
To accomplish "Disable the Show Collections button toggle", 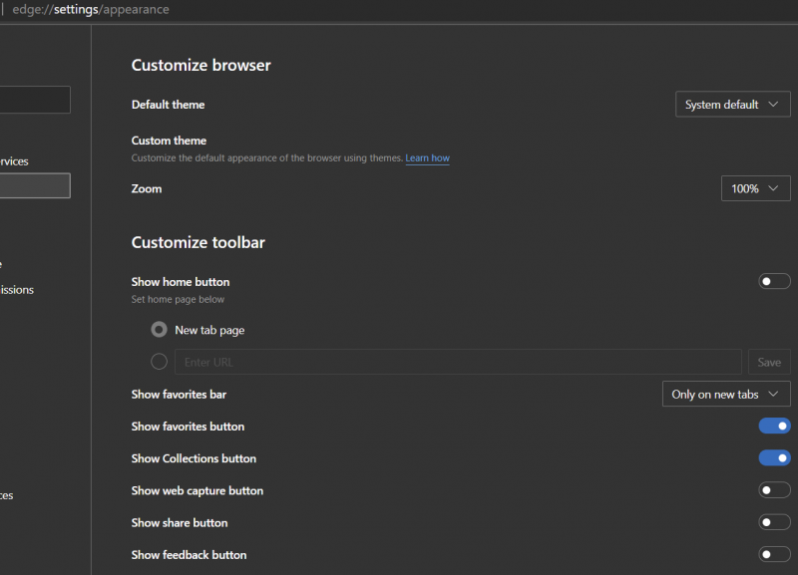I will tap(774, 458).
